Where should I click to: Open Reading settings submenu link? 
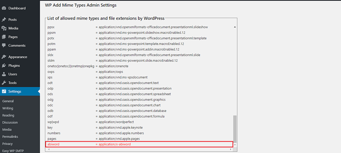pyautogui.click(x=8, y=115)
